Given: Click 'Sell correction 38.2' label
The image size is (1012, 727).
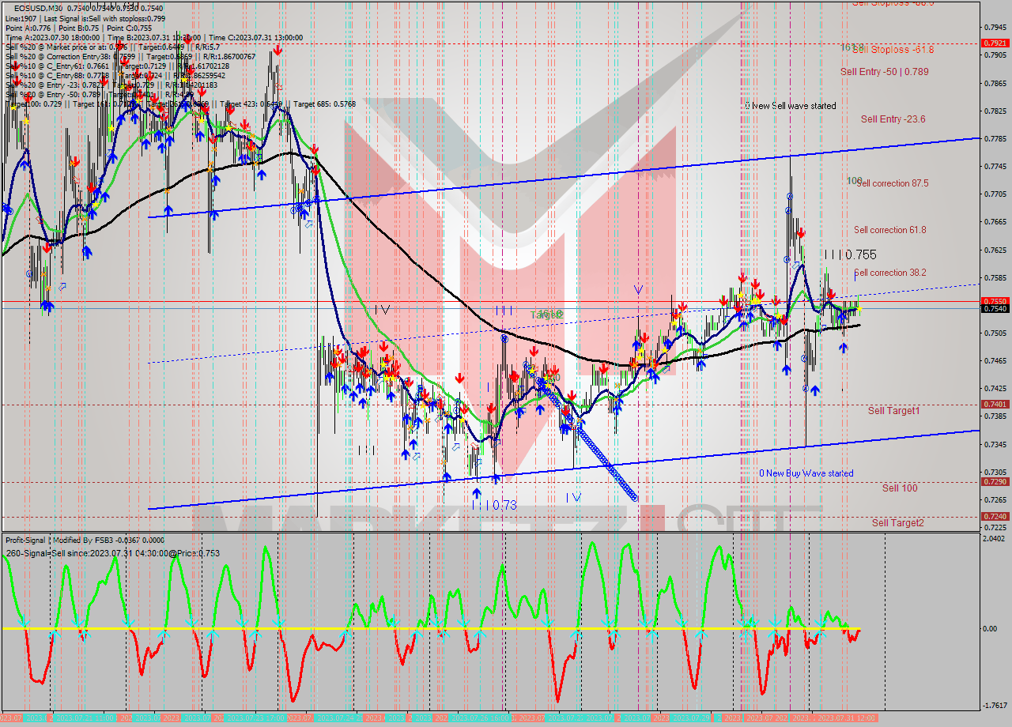Looking at the screenshot, I should click(x=889, y=273).
